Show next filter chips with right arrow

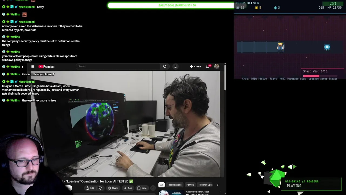click(x=218, y=185)
